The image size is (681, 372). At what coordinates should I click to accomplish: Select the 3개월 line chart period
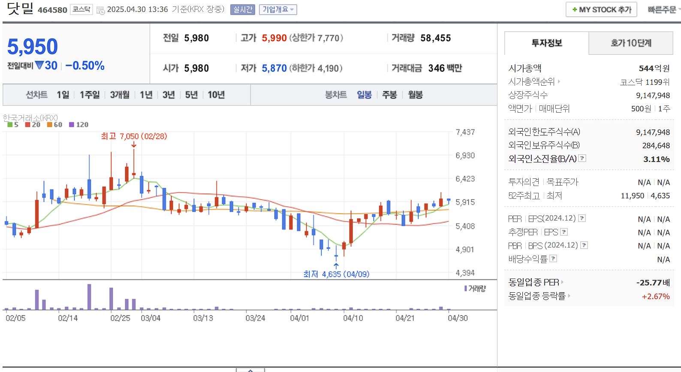pyautogui.click(x=120, y=95)
